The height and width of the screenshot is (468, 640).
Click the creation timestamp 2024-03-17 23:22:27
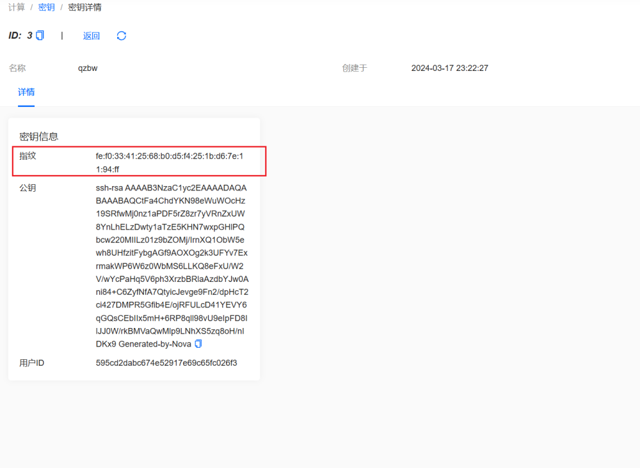pos(449,68)
